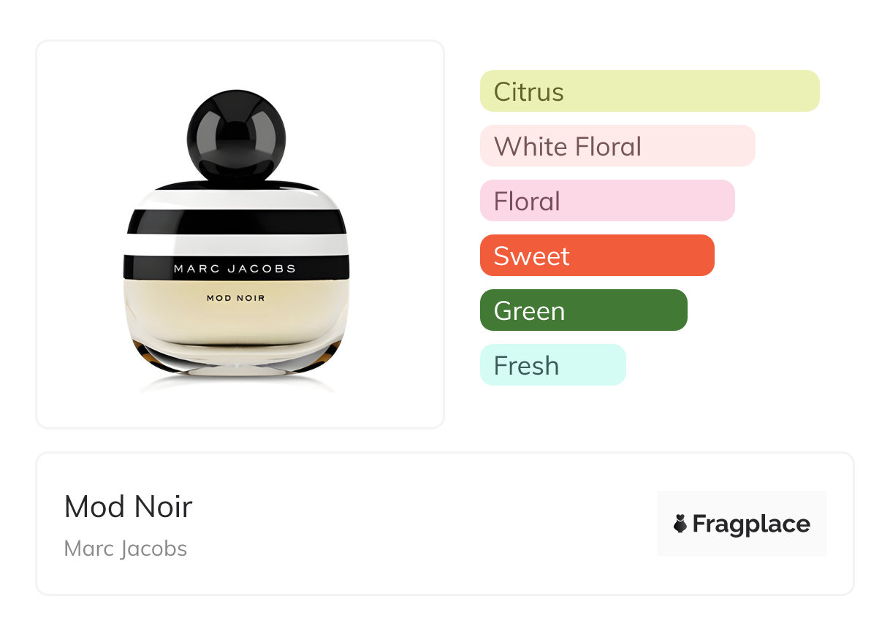This screenshot has height=631, width=890.
Task: Click the White Floral text label
Action: [568, 147]
